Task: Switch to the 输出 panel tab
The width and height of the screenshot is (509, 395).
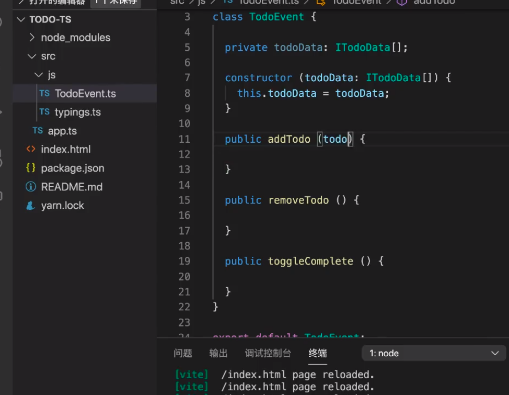Action: pos(218,353)
